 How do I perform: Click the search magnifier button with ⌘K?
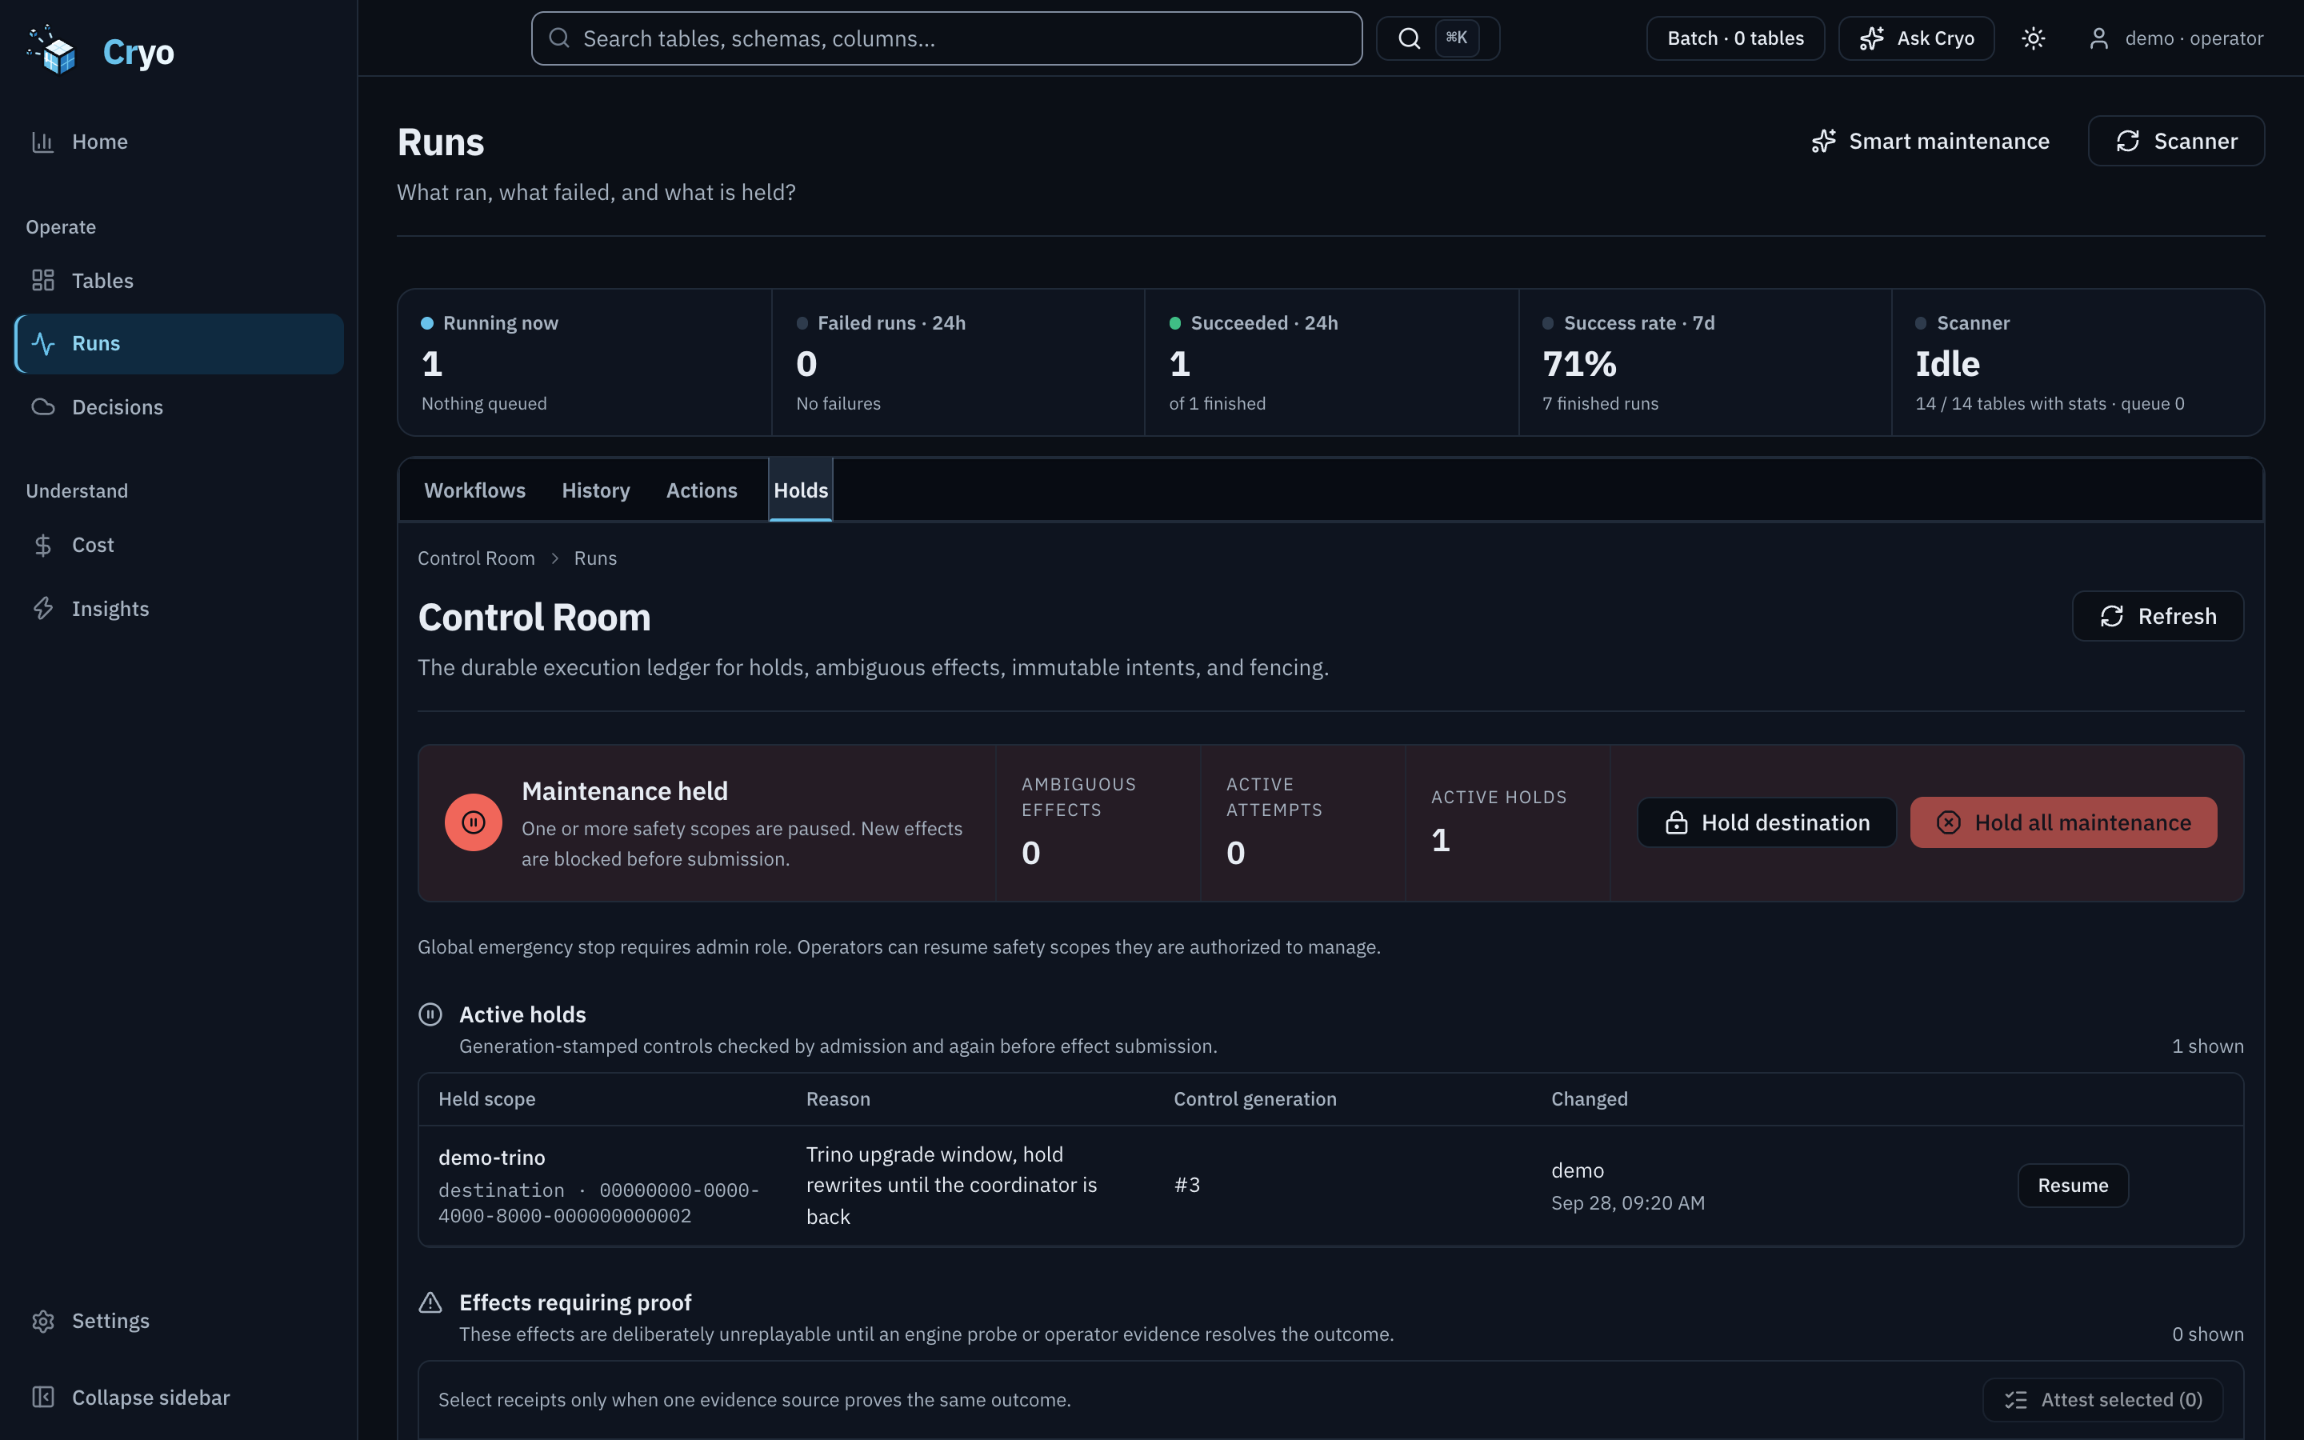click(x=1438, y=38)
